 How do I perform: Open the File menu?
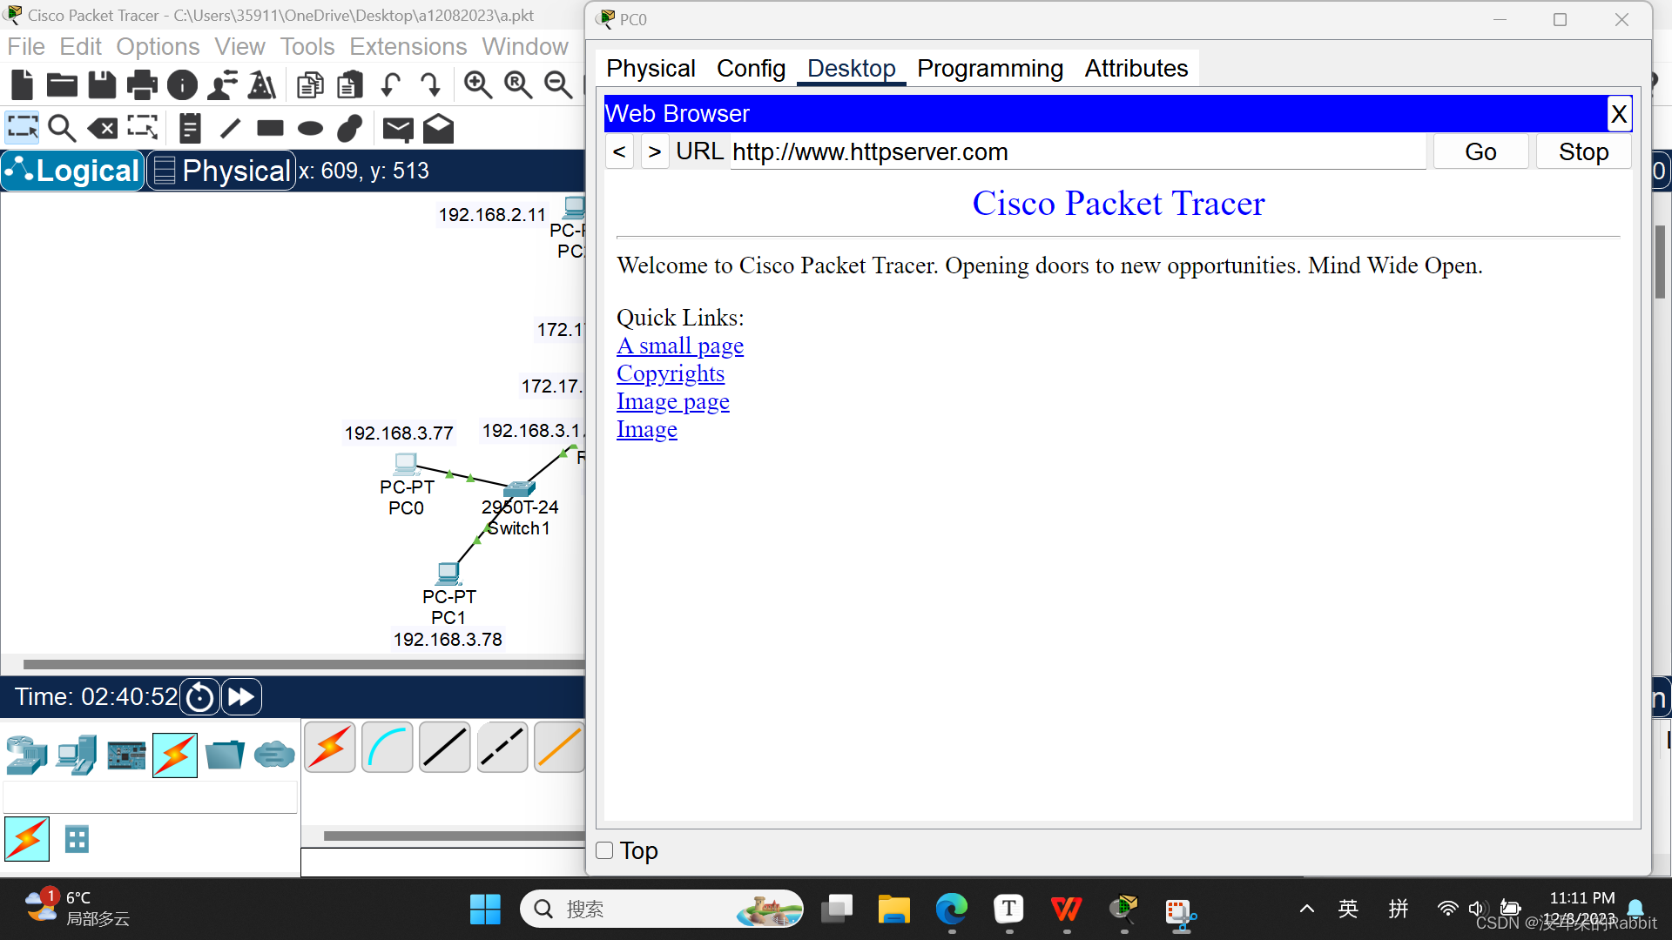tap(26, 46)
